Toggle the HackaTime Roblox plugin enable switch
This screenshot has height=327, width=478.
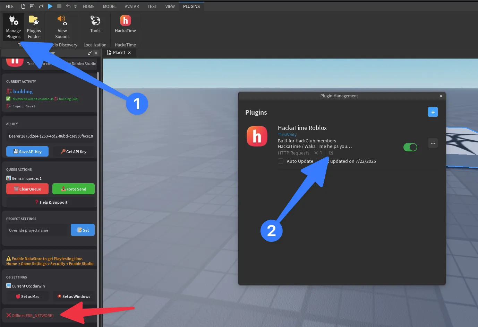point(410,147)
